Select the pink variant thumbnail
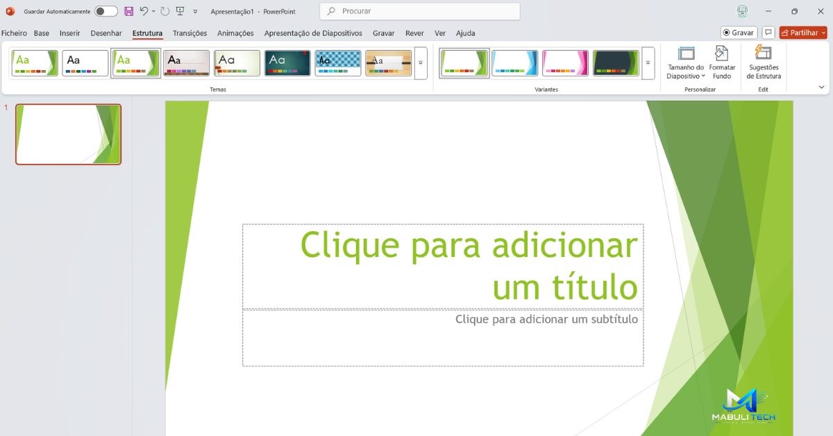Viewport: 833px width, 436px height. (x=566, y=63)
